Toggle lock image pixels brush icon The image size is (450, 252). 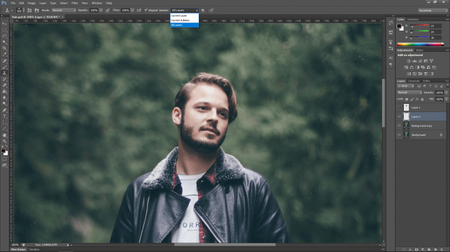click(412, 99)
